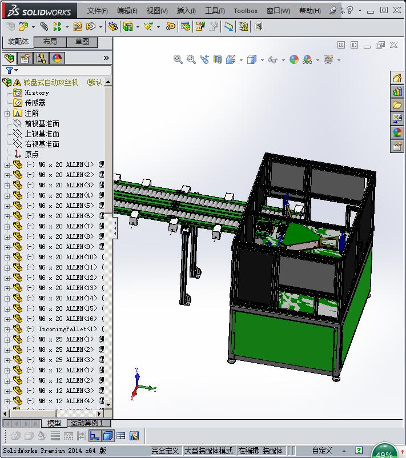The image size is (406, 458).
Task: Open Insert Components dropdown arrow
Action: 33,27
